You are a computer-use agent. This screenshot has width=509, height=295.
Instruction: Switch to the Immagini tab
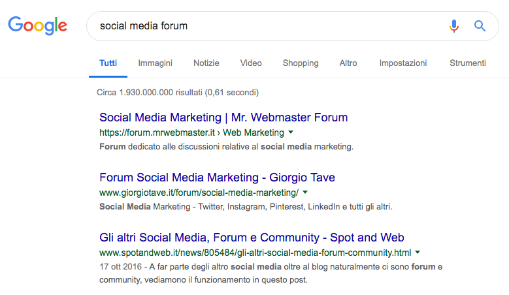coord(155,63)
